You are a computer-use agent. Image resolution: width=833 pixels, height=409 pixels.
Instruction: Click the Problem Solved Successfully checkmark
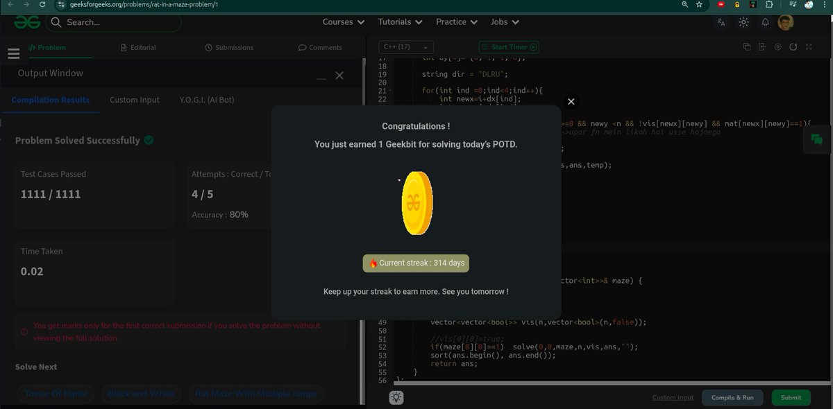point(149,140)
